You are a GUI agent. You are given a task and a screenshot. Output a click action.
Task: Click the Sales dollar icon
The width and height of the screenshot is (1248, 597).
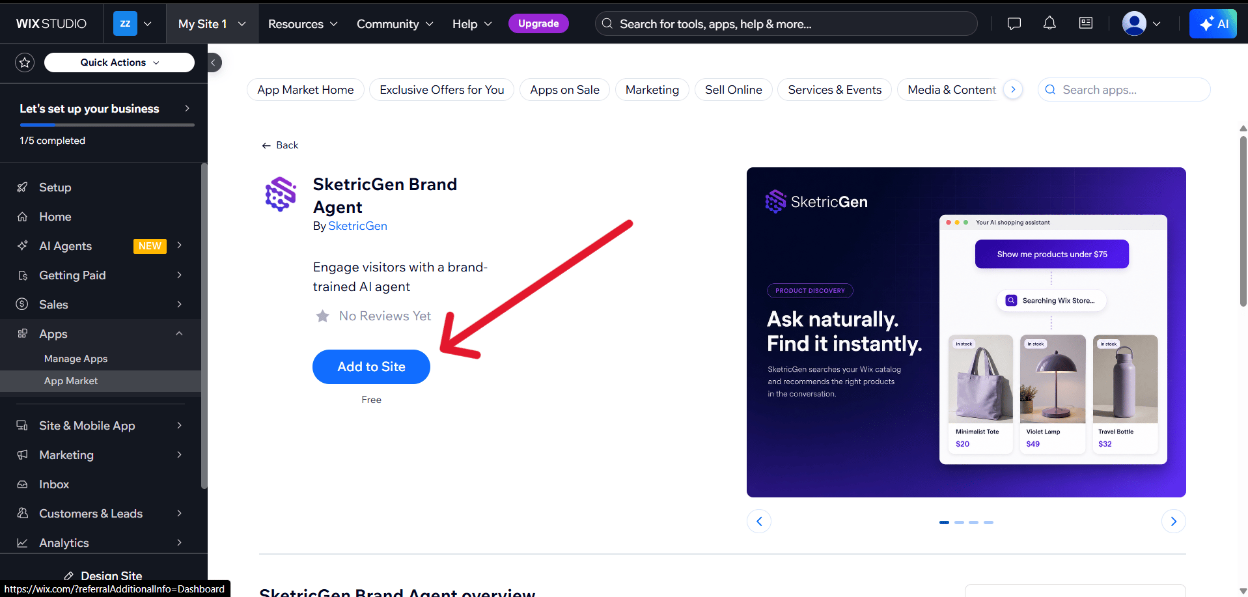tap(22, 304)
